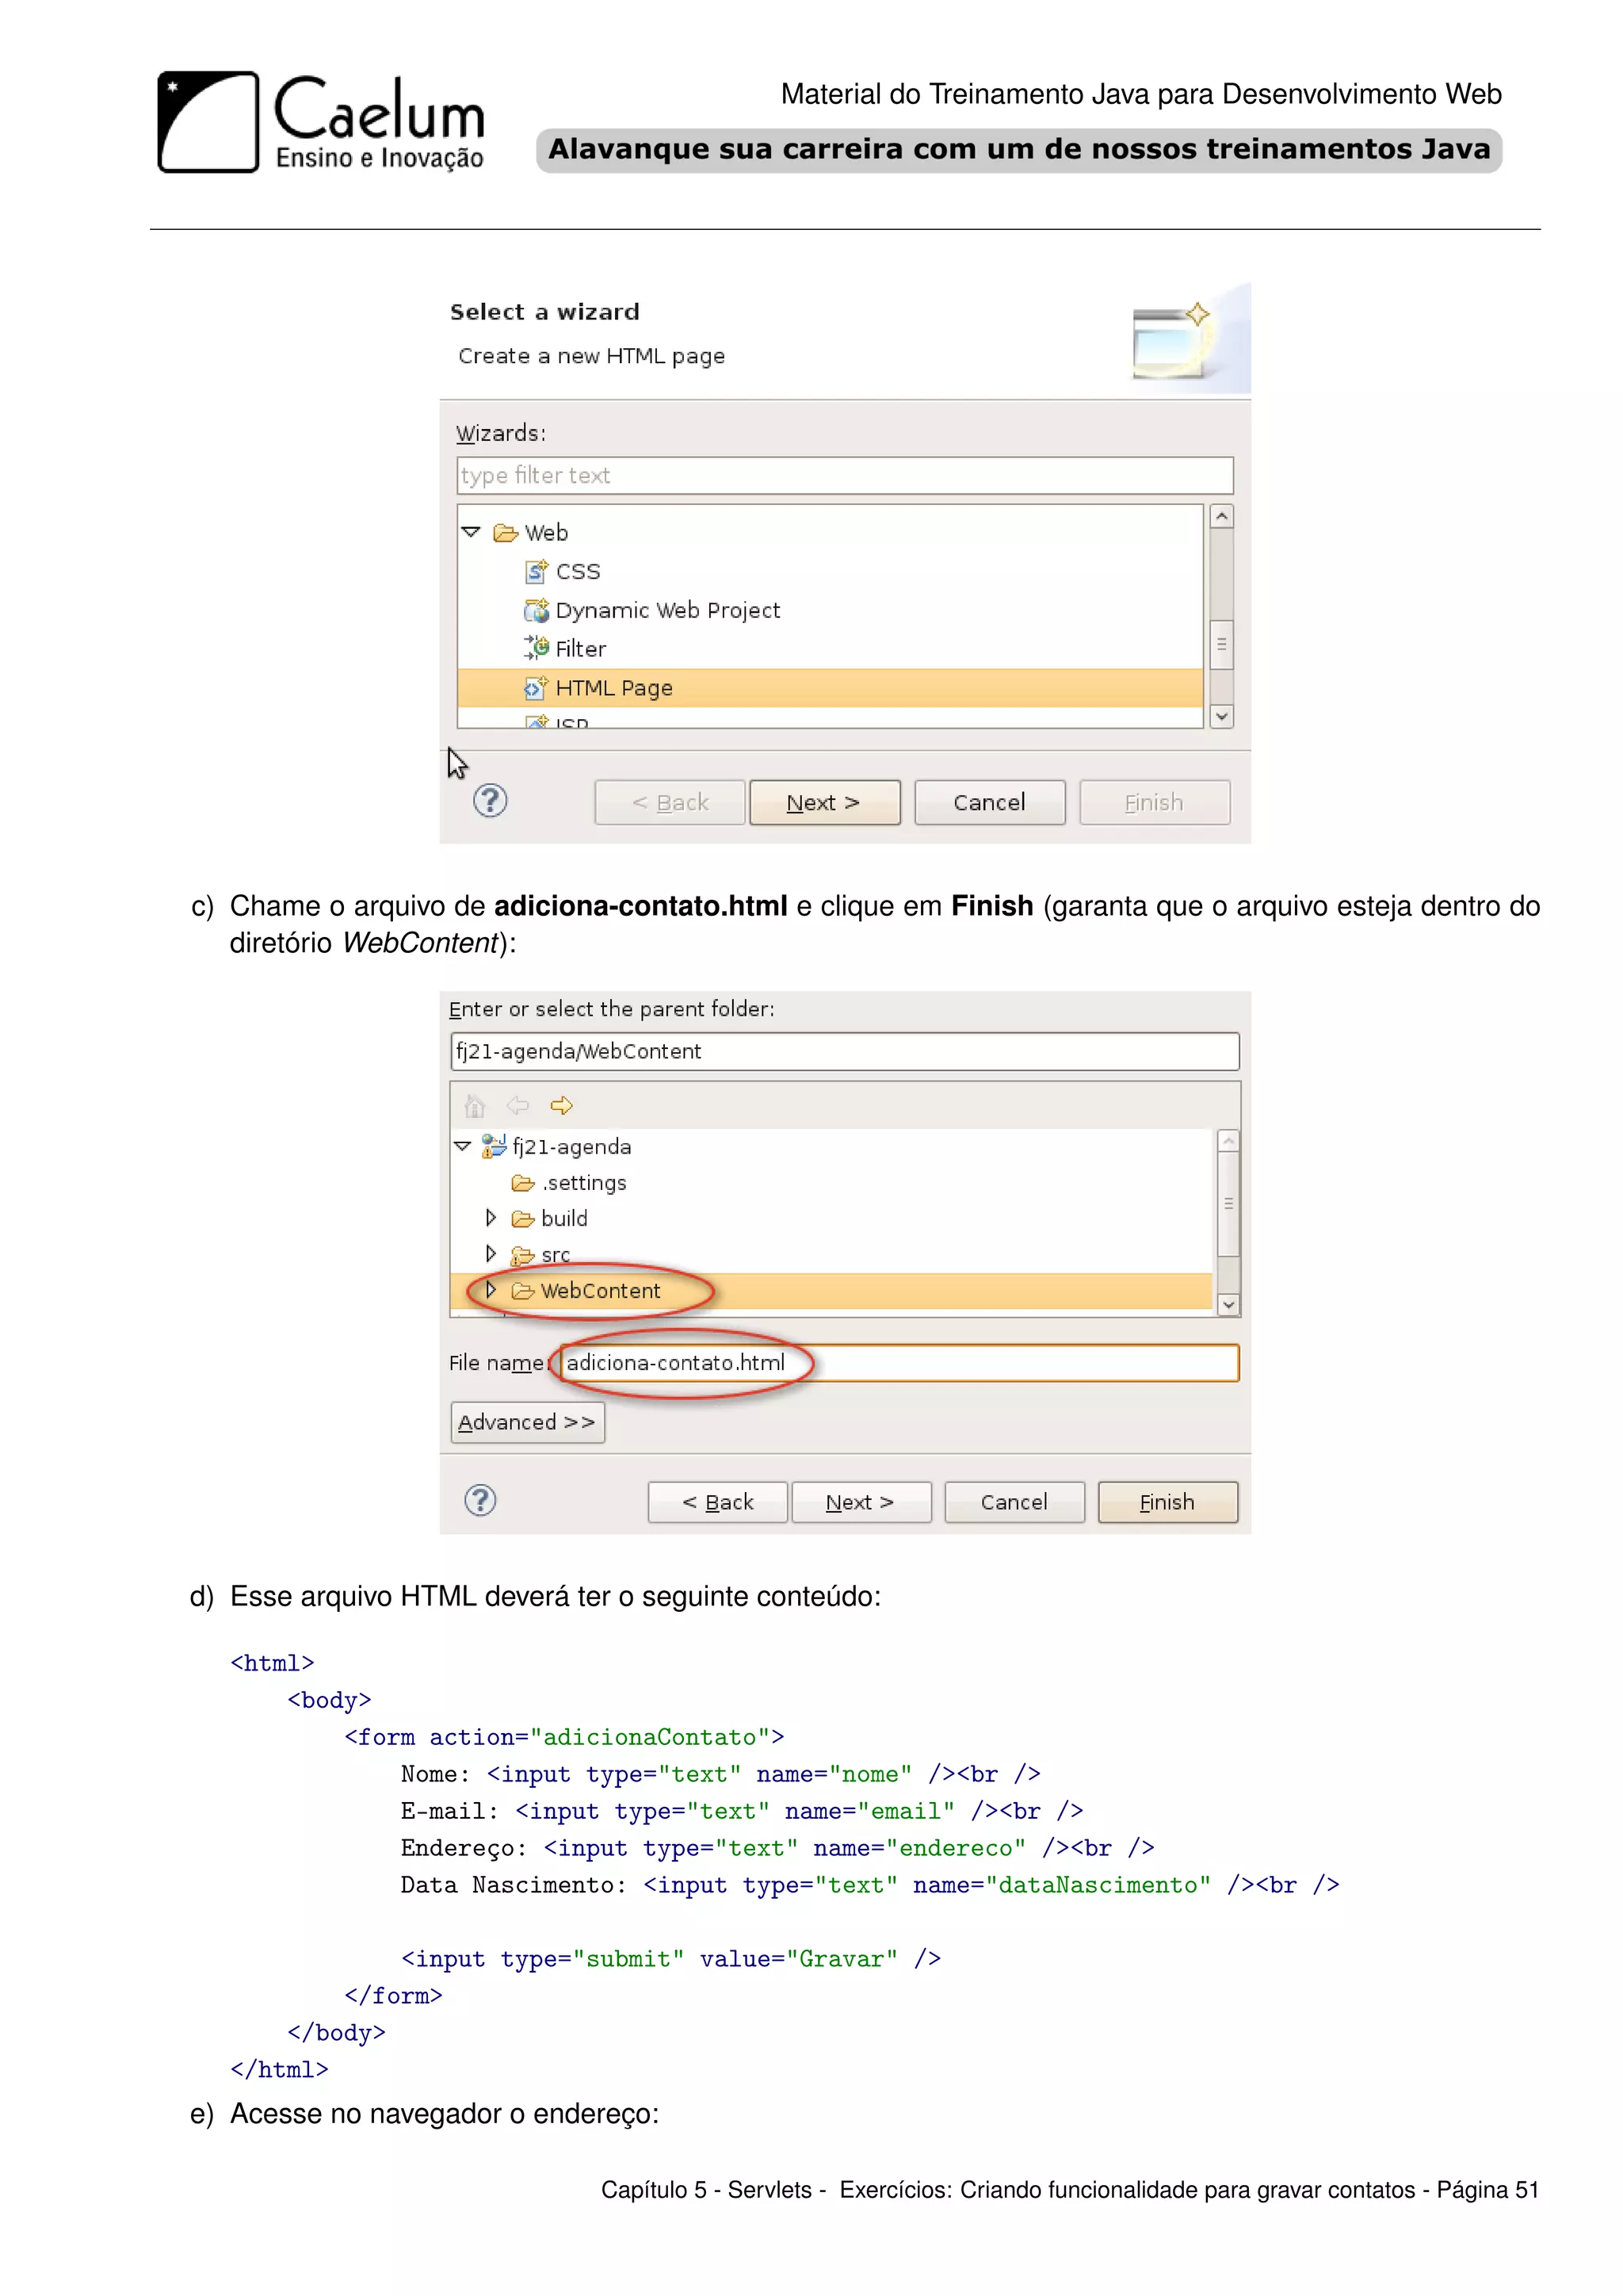Click the src folder icon
This screenshot has height=2296, width=1623.
point(523,1255)
